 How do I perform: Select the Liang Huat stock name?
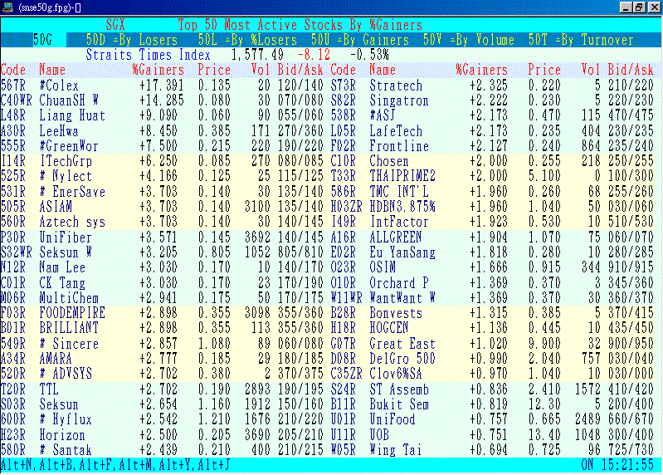(x=72, y=115)
